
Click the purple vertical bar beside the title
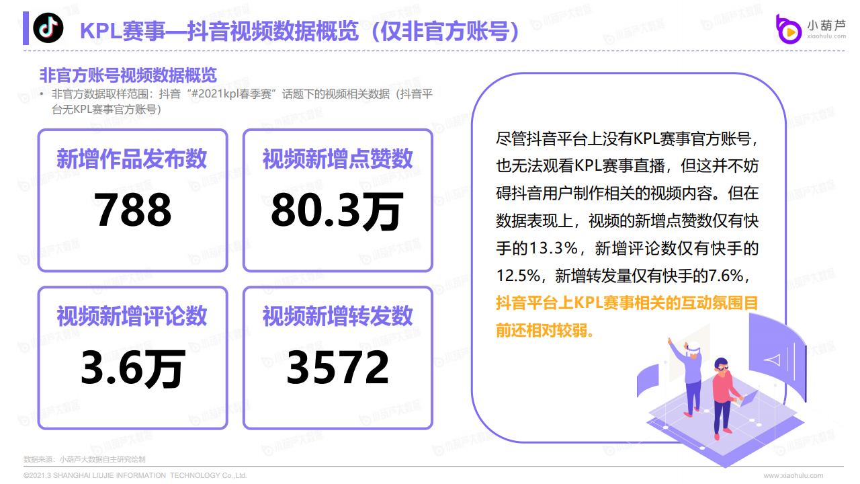pos(26,28)
